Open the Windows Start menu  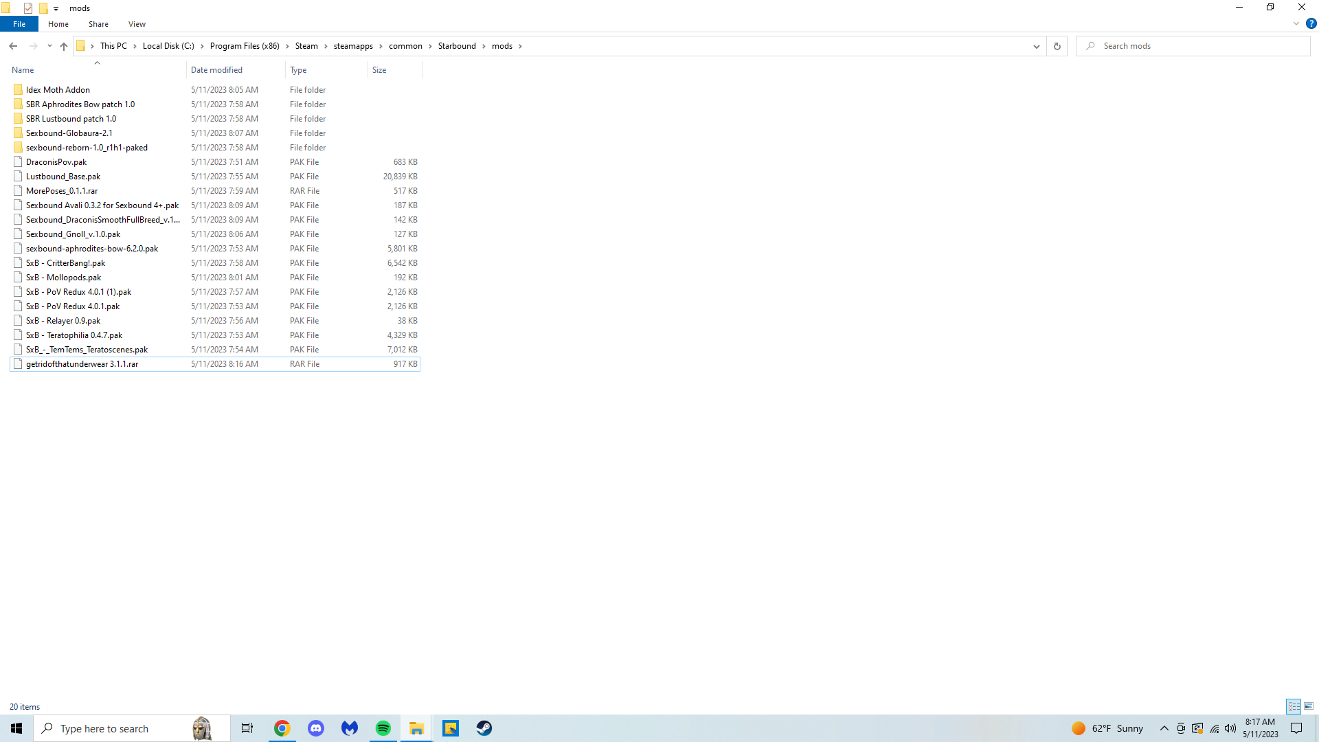[x=16, y=728]
